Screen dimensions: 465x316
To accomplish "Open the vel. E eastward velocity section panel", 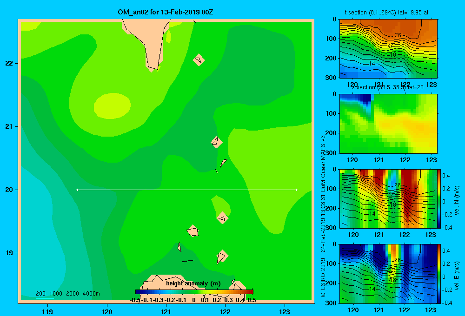I will tap(388, 274).
